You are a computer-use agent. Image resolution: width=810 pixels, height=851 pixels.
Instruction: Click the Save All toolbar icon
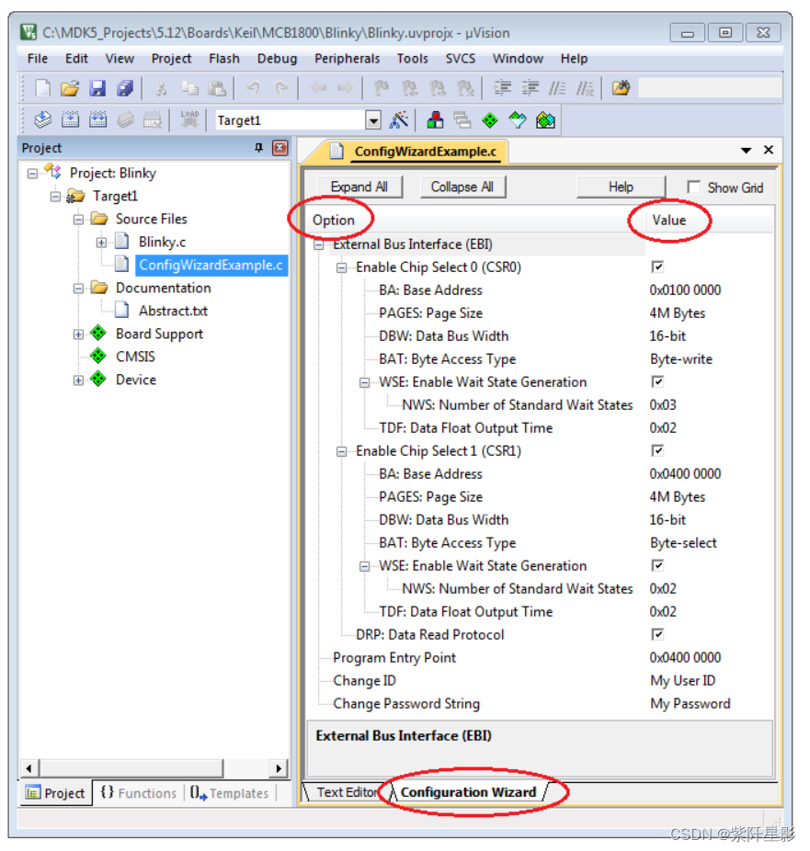click(x=126, y=87)
